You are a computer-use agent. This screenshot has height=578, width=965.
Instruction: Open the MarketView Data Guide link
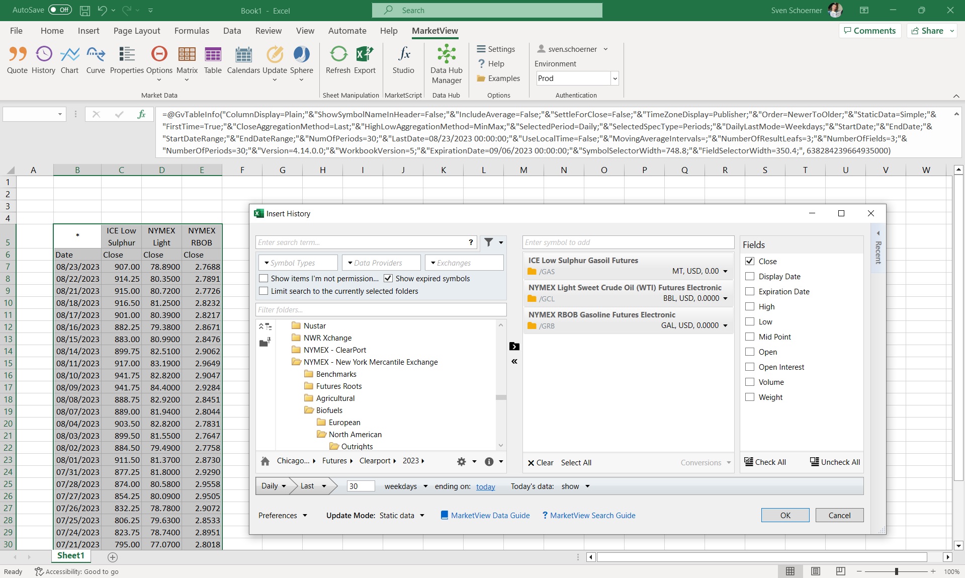pos(485,515)
